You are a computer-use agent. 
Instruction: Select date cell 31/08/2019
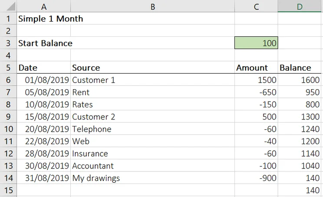(x=44, y=178)
